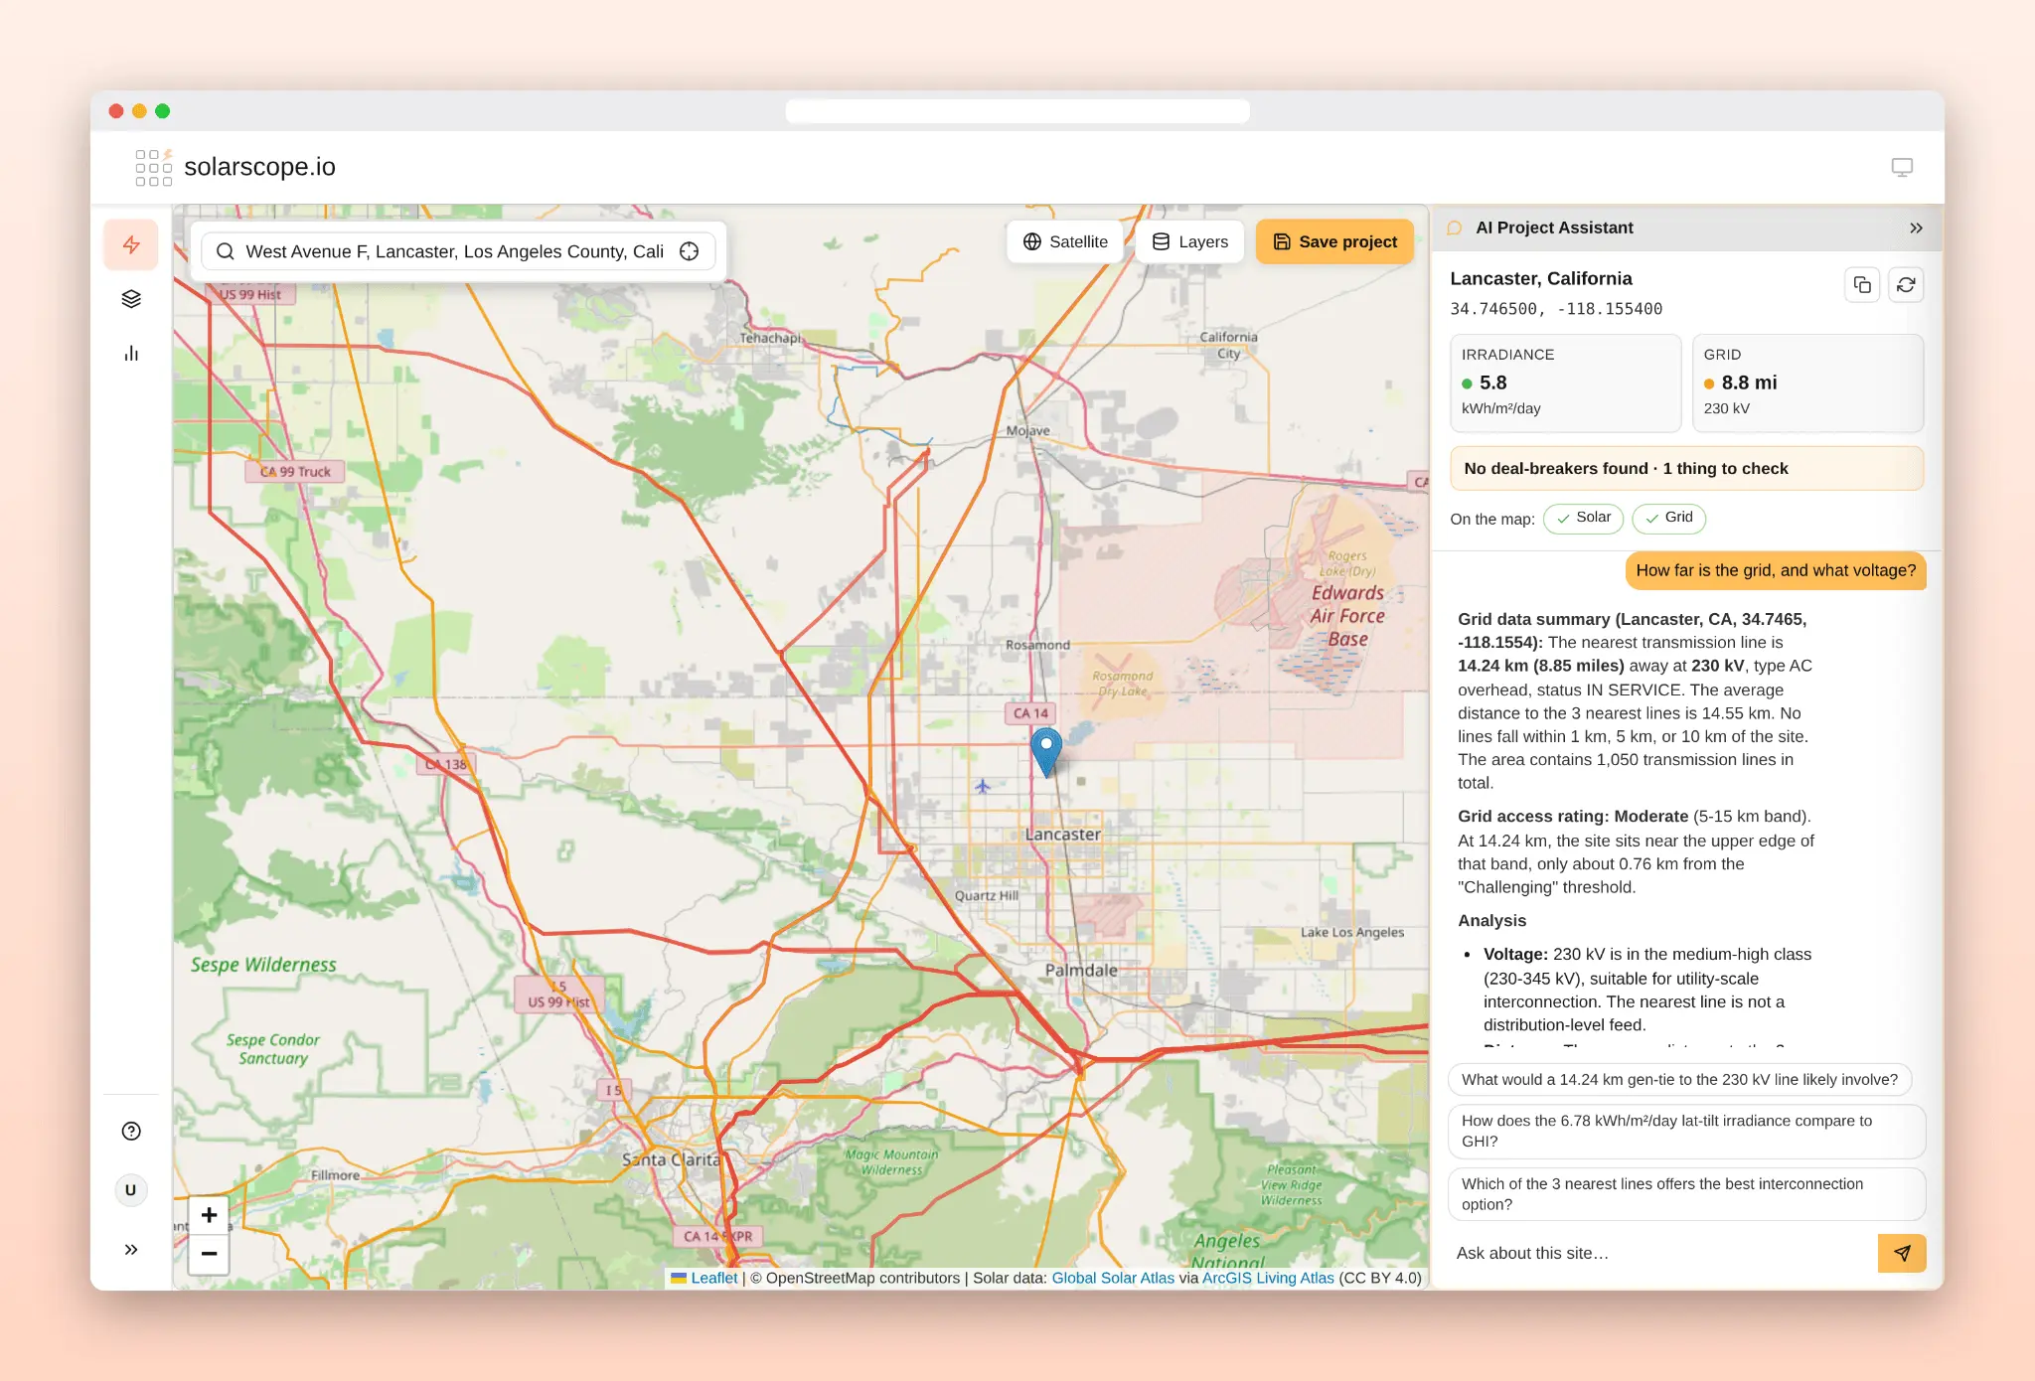Switch to Satellite map view
This screenshot has width=2035, height=1381.
(1064, 241)
